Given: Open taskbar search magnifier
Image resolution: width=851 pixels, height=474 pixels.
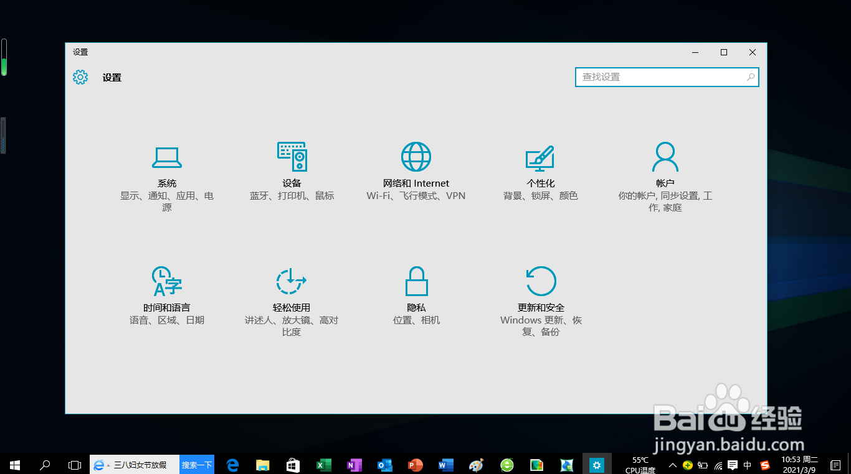Looking at the screenshot, I should point(45,465).
